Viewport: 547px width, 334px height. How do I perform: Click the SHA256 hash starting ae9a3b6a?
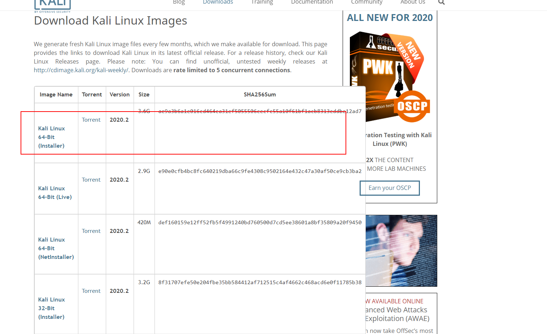coord(260,111)
